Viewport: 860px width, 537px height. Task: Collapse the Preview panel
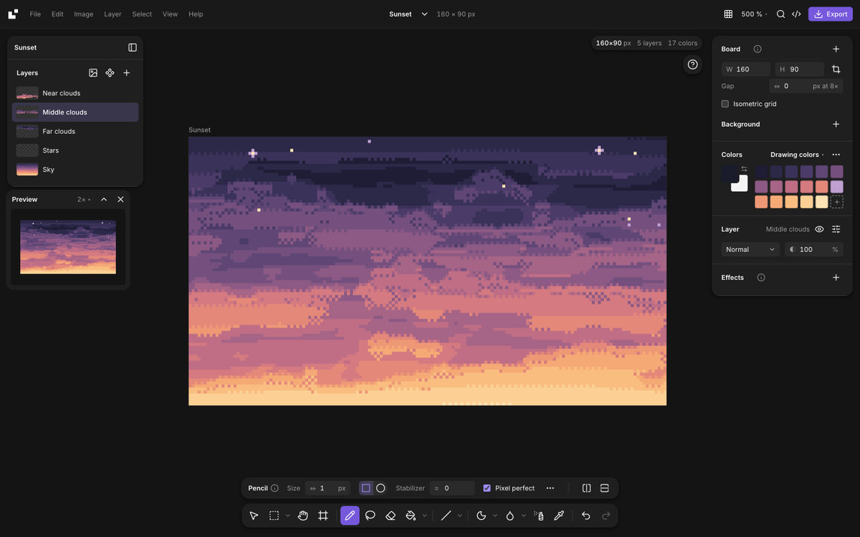point(104,200)
